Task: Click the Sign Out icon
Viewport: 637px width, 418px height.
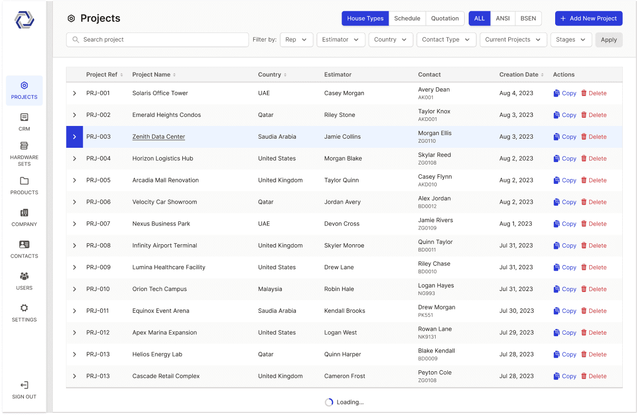Action: (x=24, y=385)
